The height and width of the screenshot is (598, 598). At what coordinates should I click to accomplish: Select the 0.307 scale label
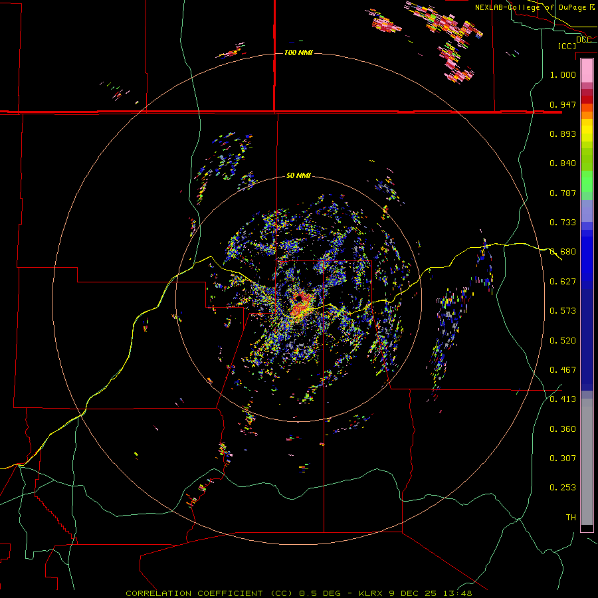pos(563,458)
